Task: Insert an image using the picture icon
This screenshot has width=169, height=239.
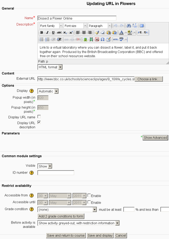Action: [85, 39]
